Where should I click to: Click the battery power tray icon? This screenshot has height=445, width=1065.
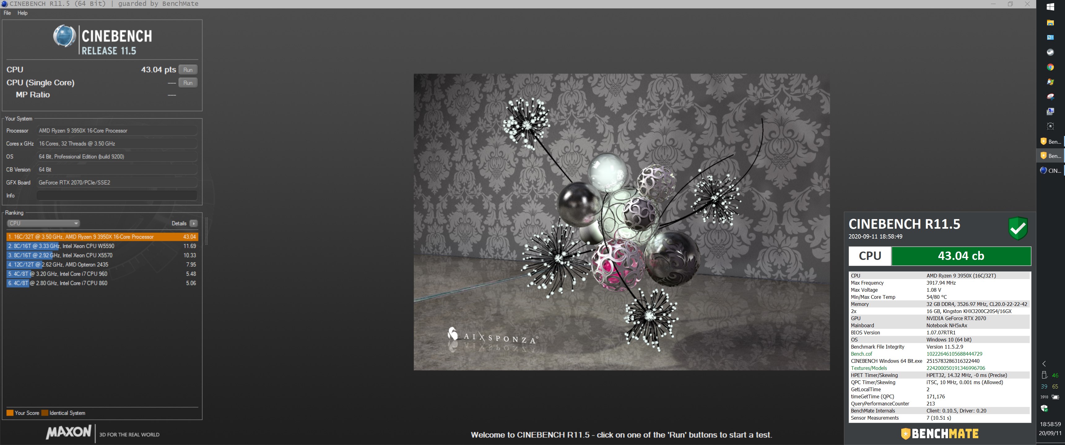(1055, 397)
